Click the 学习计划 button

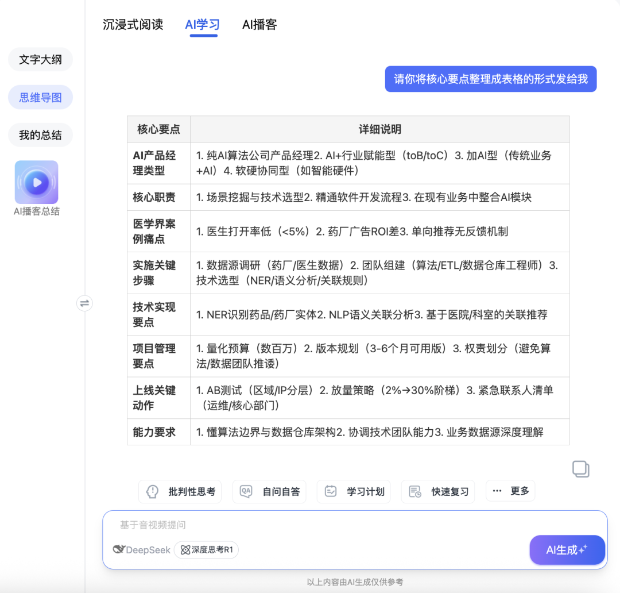[354, 491]
